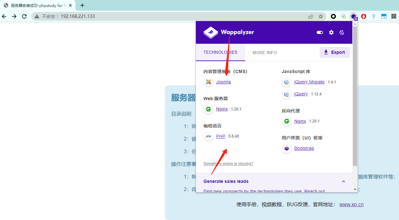Image resolution: width=399 pixels, height=220 pixels.
Task: Open the red stop-hand ad blocker extension
Action: (x=364, y=16)
